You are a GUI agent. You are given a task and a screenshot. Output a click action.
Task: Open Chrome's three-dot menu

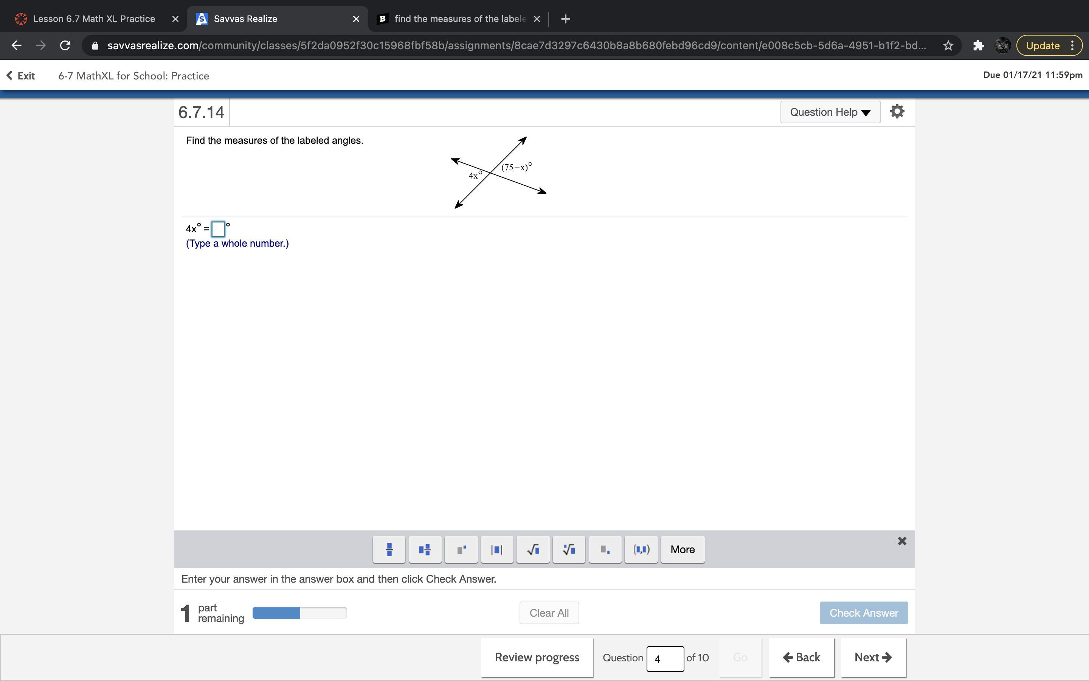[x=1072, y=45]
